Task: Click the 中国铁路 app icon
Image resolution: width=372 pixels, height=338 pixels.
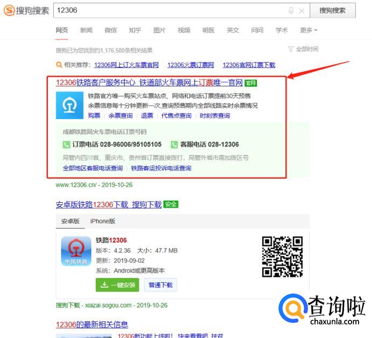Action: pyautogui.click(x=76, y=251)
